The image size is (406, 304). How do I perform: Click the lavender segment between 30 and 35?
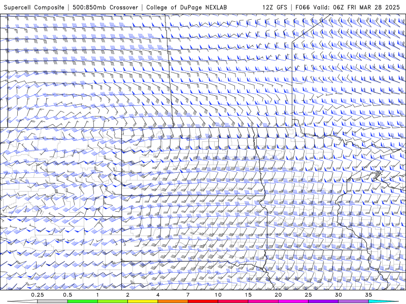tap(353, 301)
